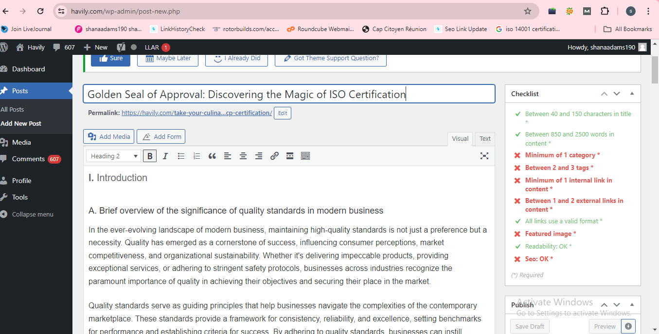Open the New content menu in admin bar

pyautogui.click(x=96, y=47)
